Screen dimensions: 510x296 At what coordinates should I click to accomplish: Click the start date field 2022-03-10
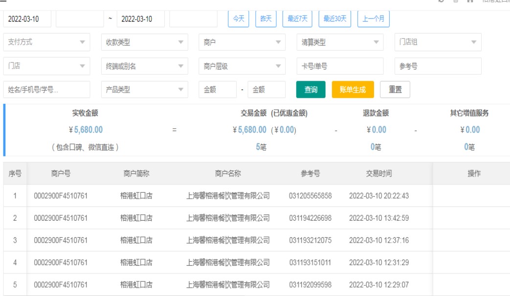click(x=27, y=19)
